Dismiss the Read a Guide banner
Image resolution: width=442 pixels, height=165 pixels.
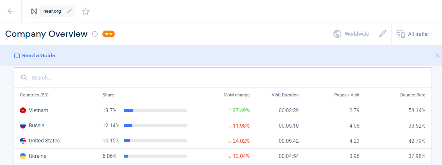tap(437, 56)
